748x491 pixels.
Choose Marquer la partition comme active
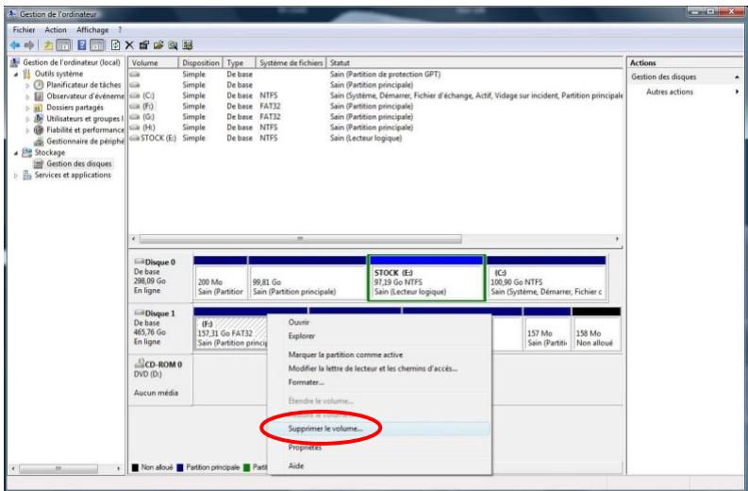(379, 355)
